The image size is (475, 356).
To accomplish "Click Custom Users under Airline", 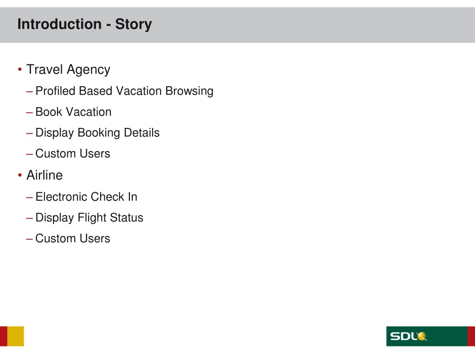I will 73,239.
